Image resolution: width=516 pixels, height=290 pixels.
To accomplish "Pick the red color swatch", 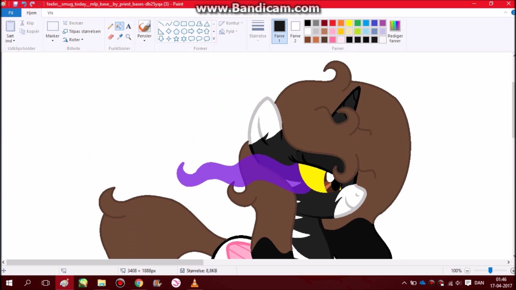I will pyautogui.click(x=333, y=23).
